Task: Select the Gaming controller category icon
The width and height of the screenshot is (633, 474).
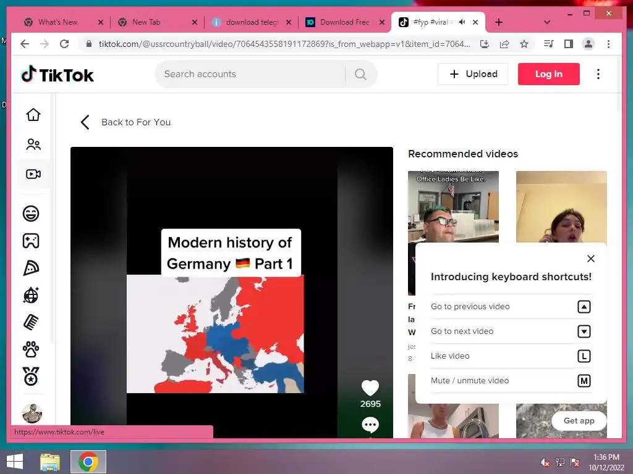Action: tap(31, 241)
